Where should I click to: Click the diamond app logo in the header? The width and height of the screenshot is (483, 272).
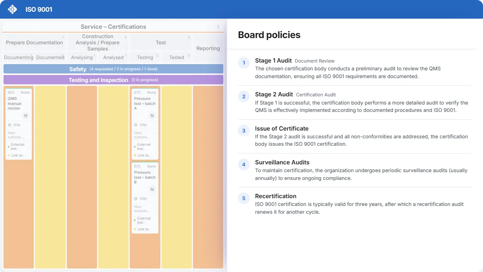point(12,9)
